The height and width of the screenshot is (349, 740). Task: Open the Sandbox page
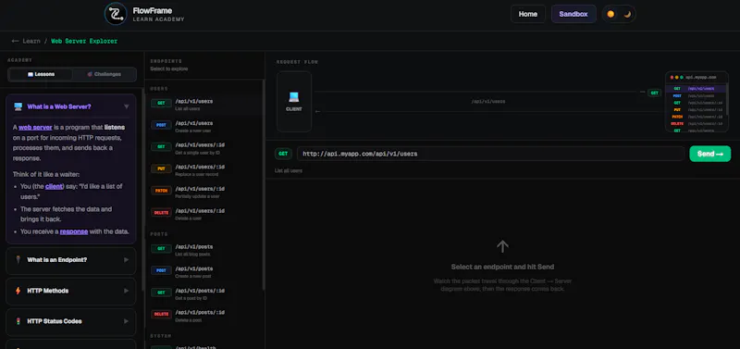coord(573,14)
